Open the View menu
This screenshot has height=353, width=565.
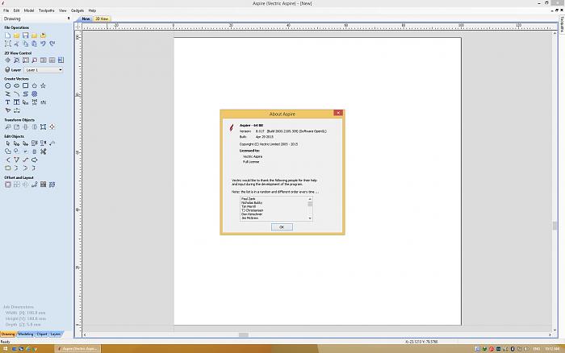coord(63,10)
